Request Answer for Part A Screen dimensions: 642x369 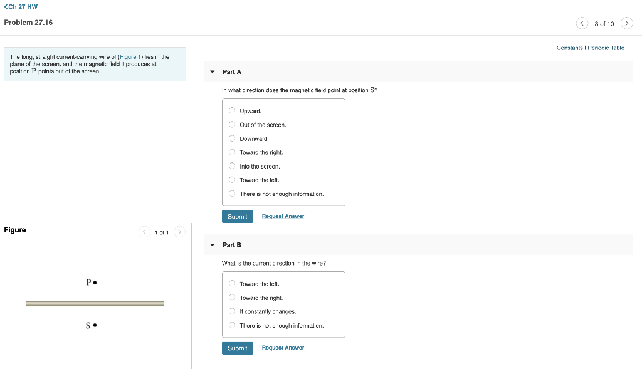(x=283, y=216)
